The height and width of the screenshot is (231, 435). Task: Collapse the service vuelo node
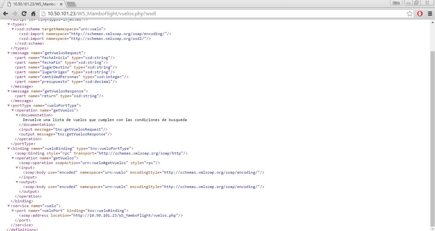point(9,206)
